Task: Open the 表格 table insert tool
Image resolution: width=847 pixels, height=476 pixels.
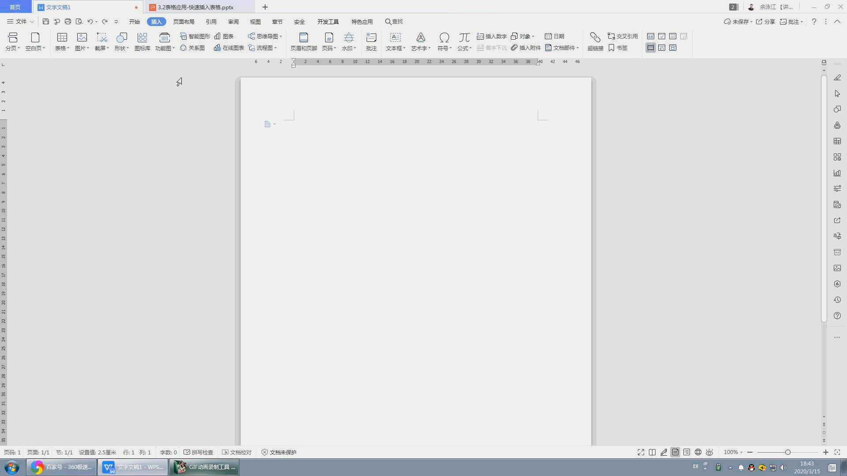Action: point(62,37)
